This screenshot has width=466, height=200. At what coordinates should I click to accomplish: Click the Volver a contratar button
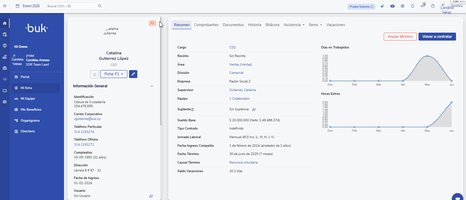tap(437, 36)
